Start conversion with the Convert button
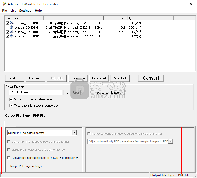Image resolution: width=197 pixels, height=178 pixels. pyautogui.click(x=151, y=78)
